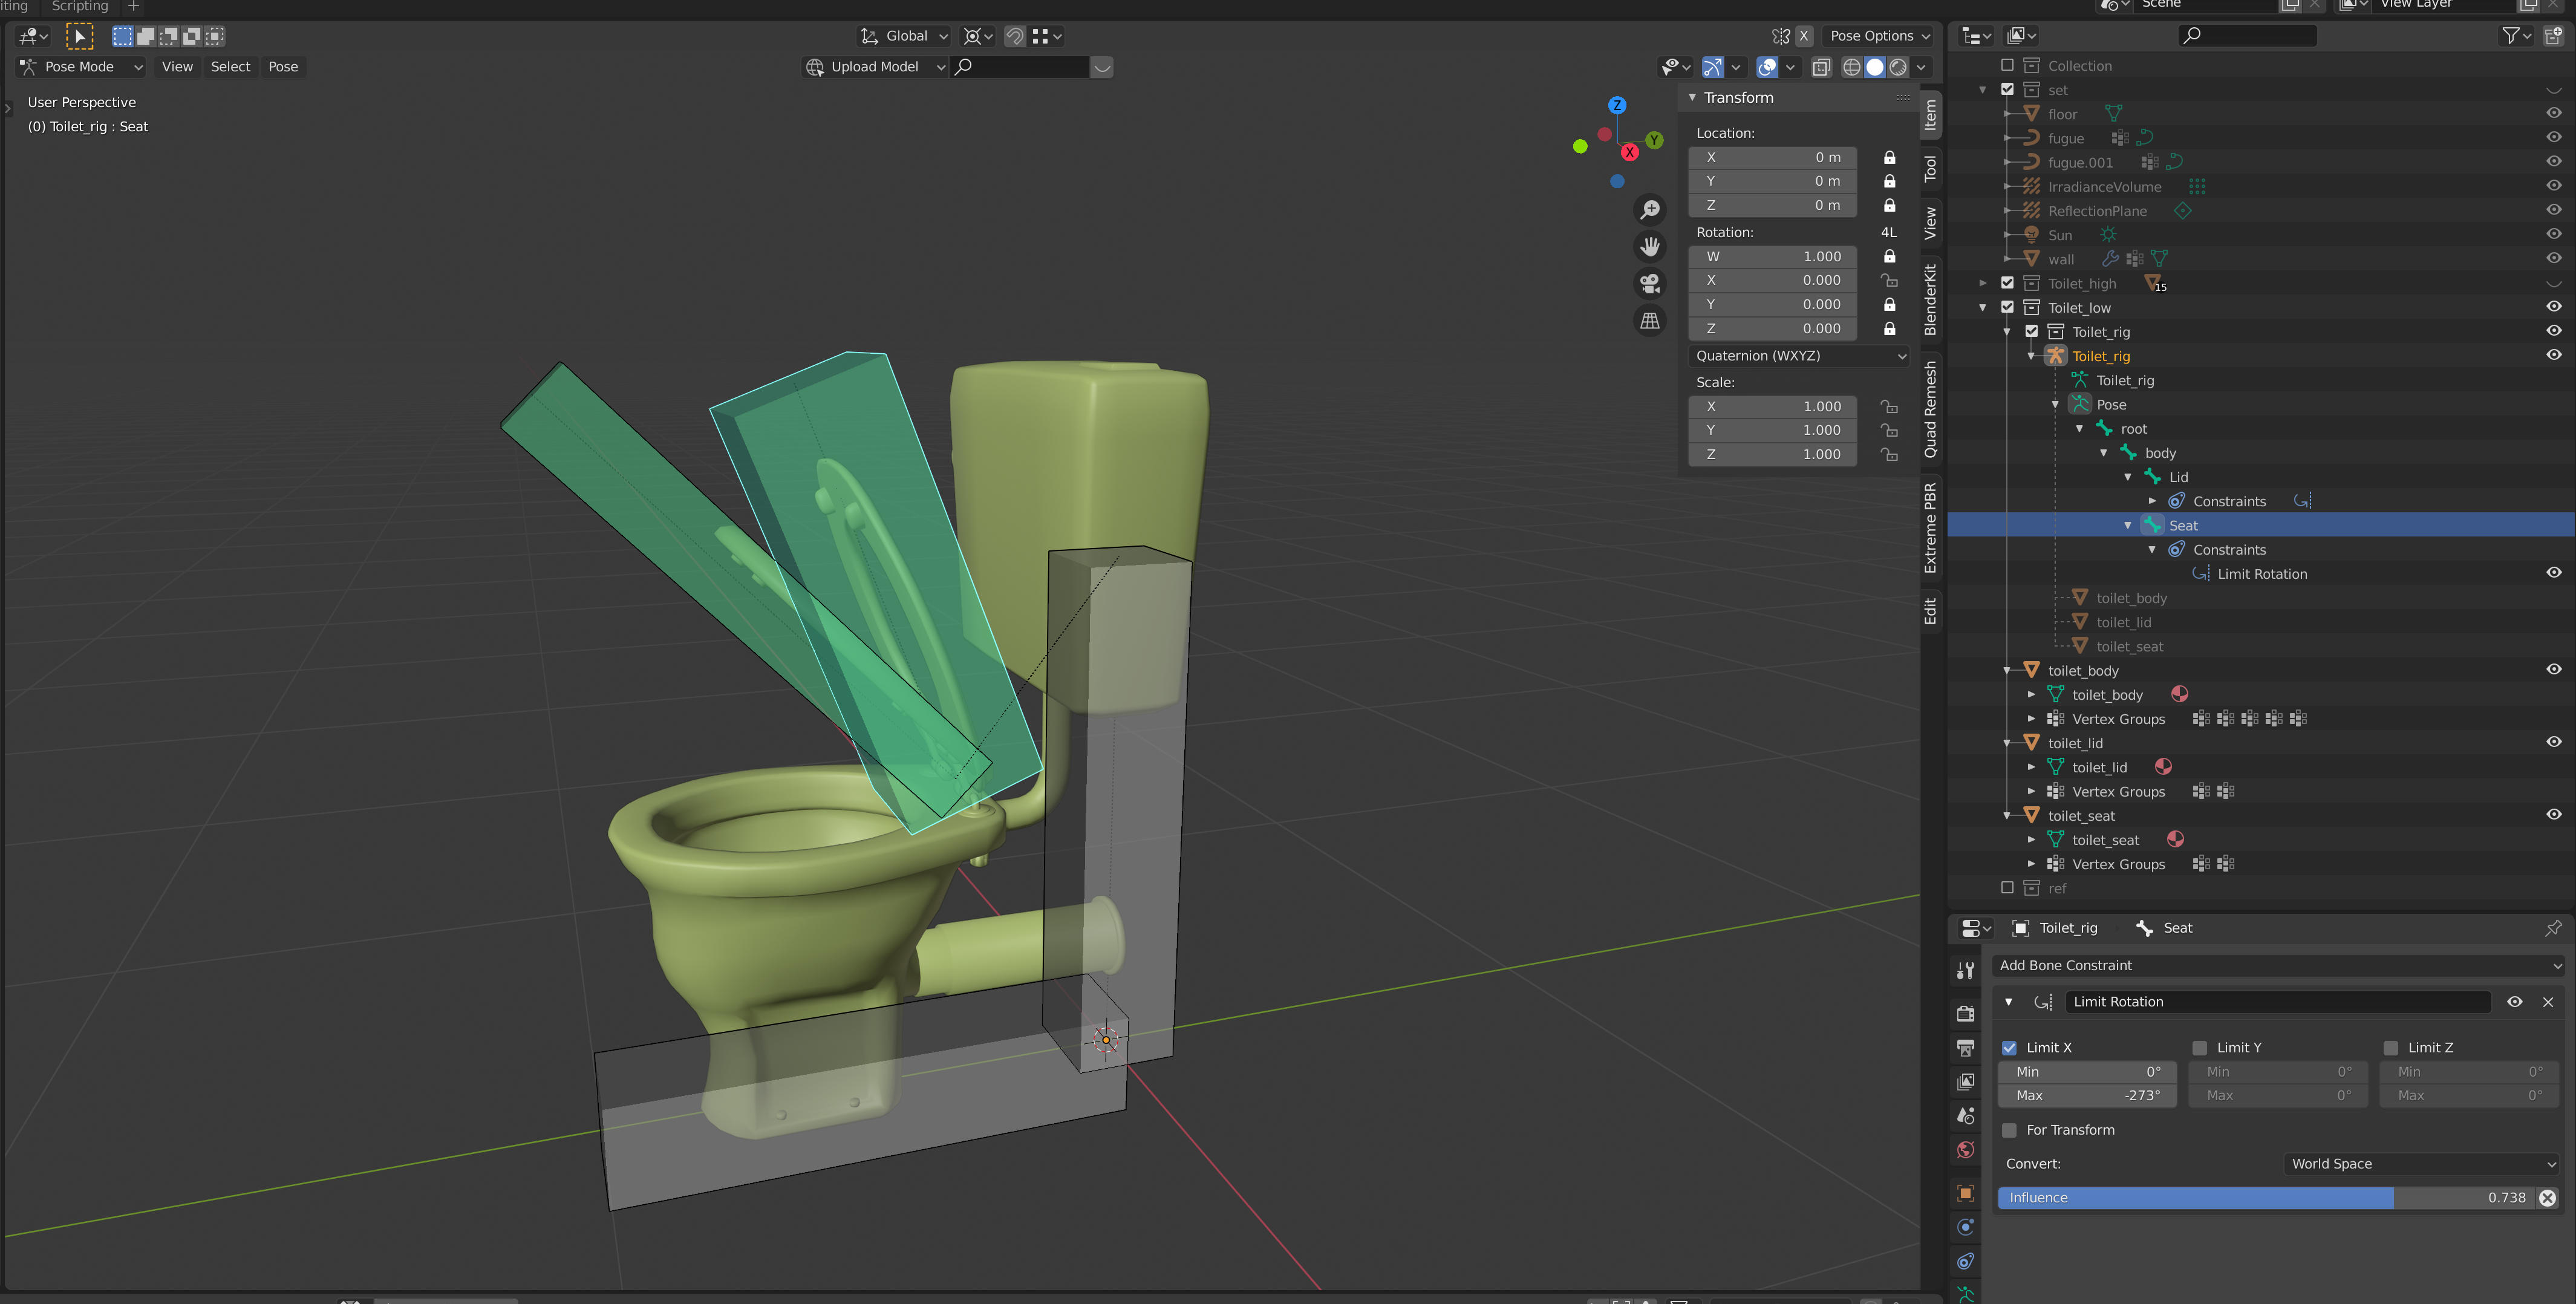Open the Pose menu in the header
This screenshot has width=2576, height=1304.
282,66
